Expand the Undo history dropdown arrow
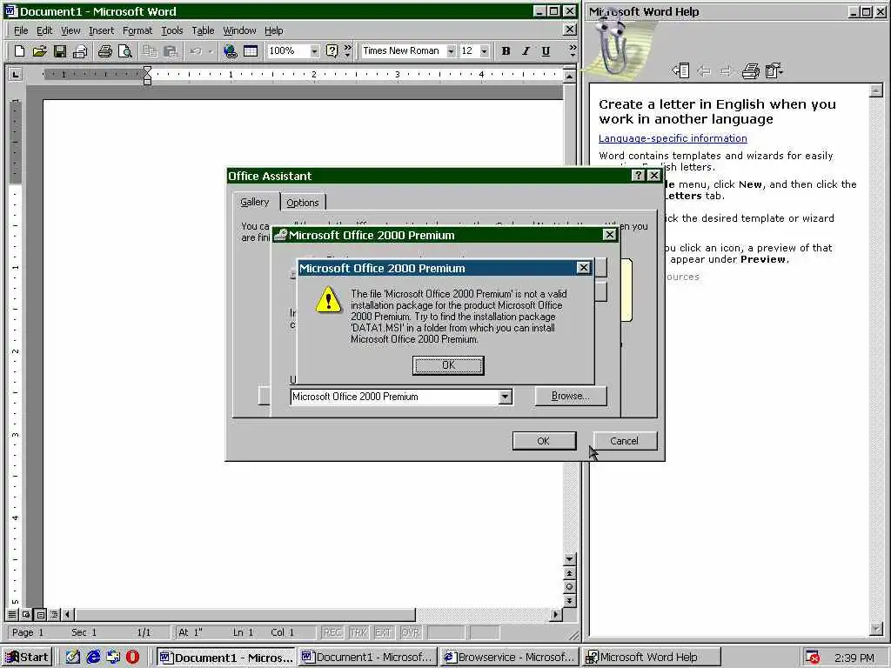Screen dimensions: 891x668 [211, 51]
